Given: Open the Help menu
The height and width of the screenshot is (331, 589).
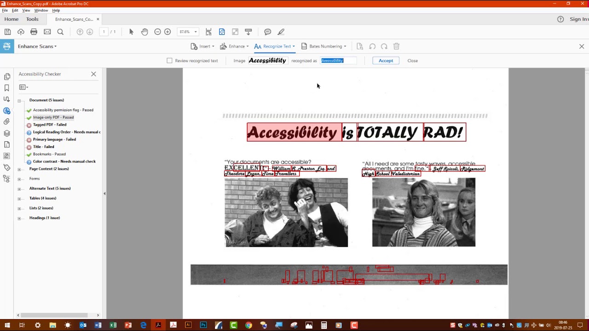Looking at the screenshot, I should pyautogui.click(x=56, y=10).
